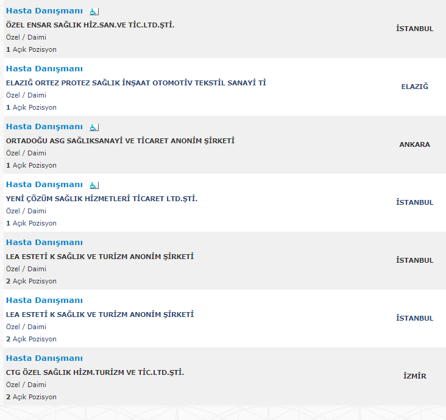The image size is (446, 420).
Task: Open Hasta Danışmanı link for ORTADOĞU ASG
Action: 44,127
